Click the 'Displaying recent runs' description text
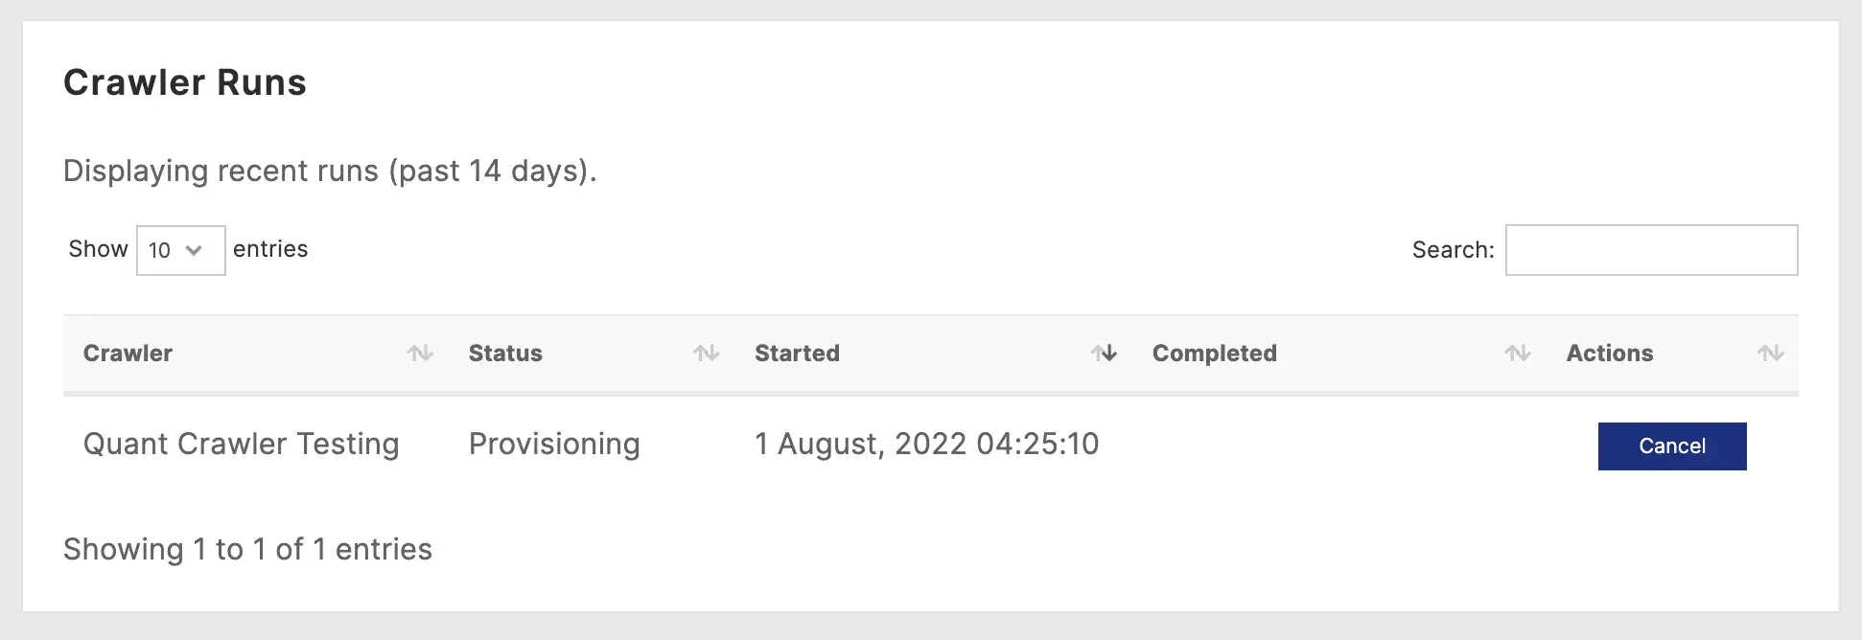This screenshot has width=1862, height=640. pyautogui.click(x=330, y=171)
